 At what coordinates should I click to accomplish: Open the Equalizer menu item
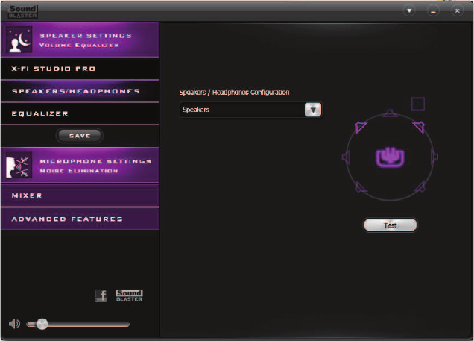[80, 113]
